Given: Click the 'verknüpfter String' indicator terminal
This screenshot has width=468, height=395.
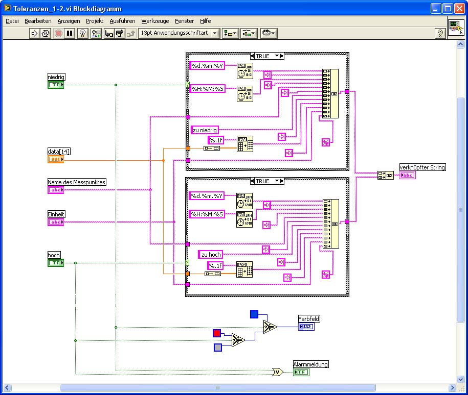Looking at the screenshot, I should tap(408, 175).
